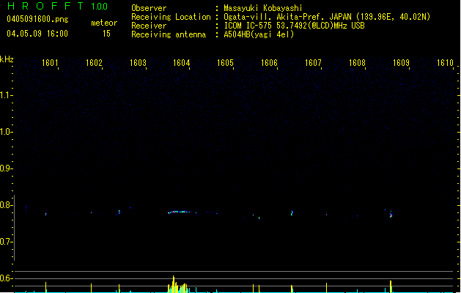Select the ICOM IC-575 receiver text

[x=295, y=26]
